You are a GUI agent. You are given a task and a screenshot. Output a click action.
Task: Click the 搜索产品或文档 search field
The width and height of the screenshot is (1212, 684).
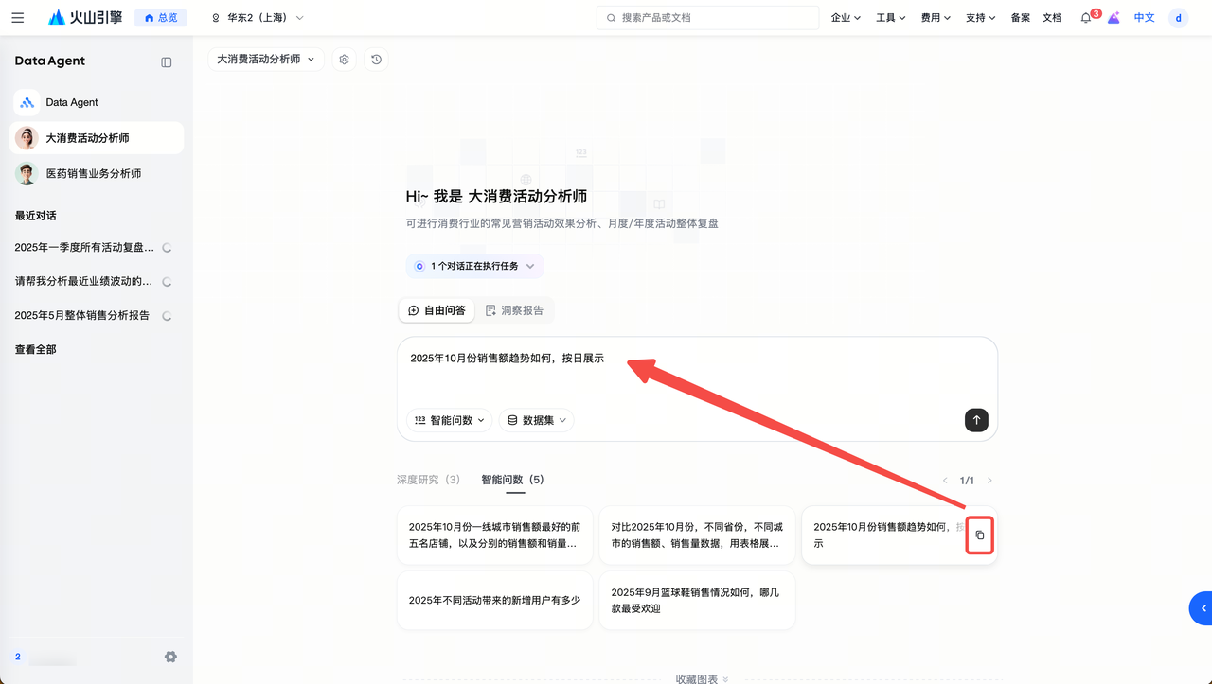[707, 18]
